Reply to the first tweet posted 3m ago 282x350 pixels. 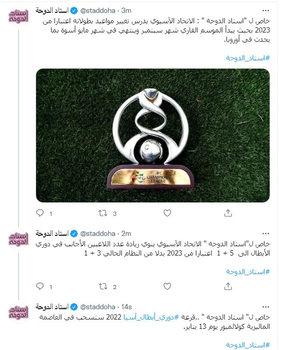[x=40, y=213]
